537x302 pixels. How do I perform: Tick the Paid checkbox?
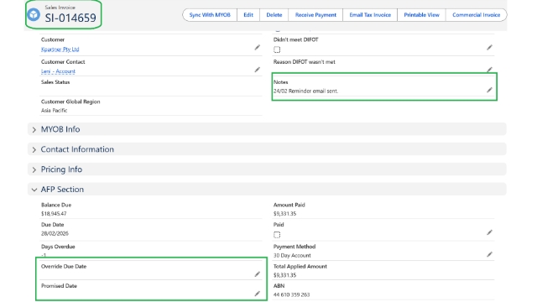(x=277, y=235)
